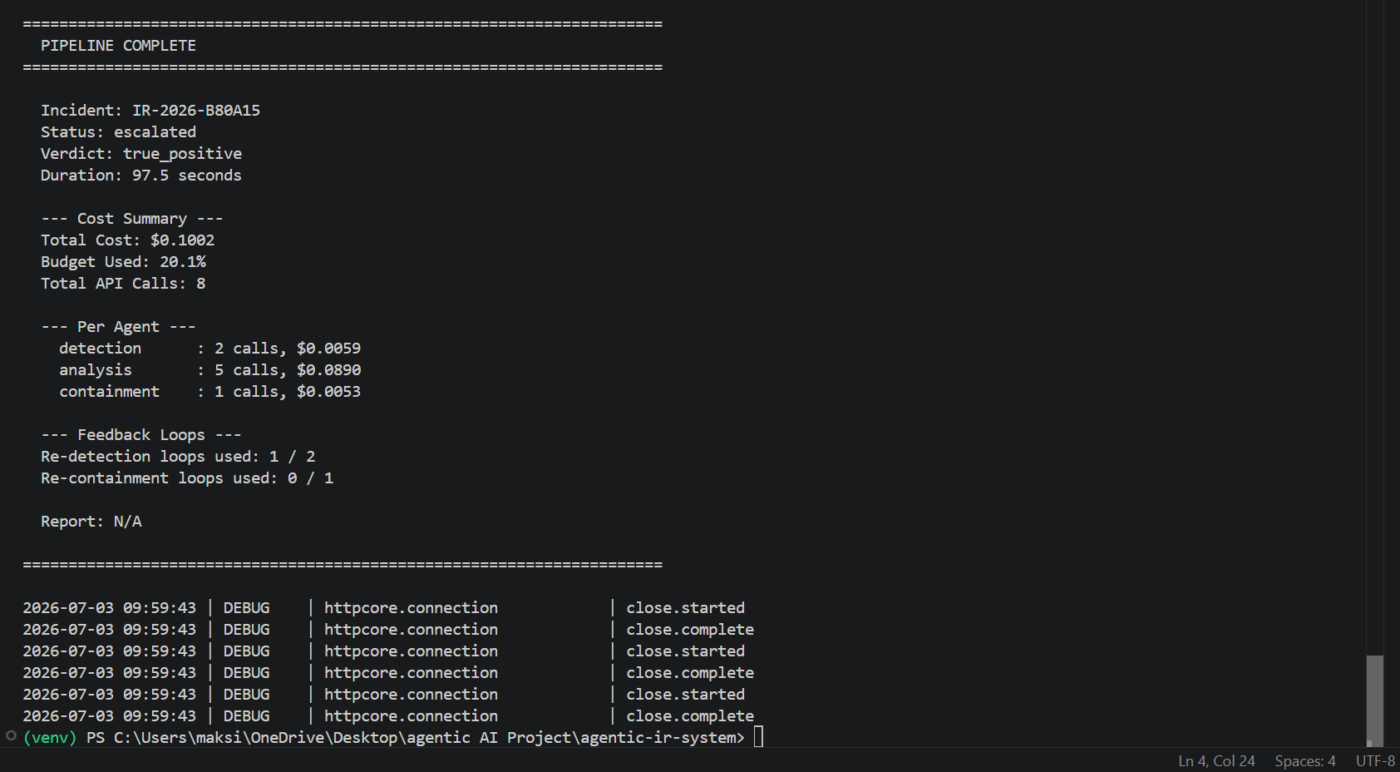Click the circle command-status icon beside the prompt
Image resolution: width=1400 pixels, height=772 pixels.
click(x=11, y=735)
